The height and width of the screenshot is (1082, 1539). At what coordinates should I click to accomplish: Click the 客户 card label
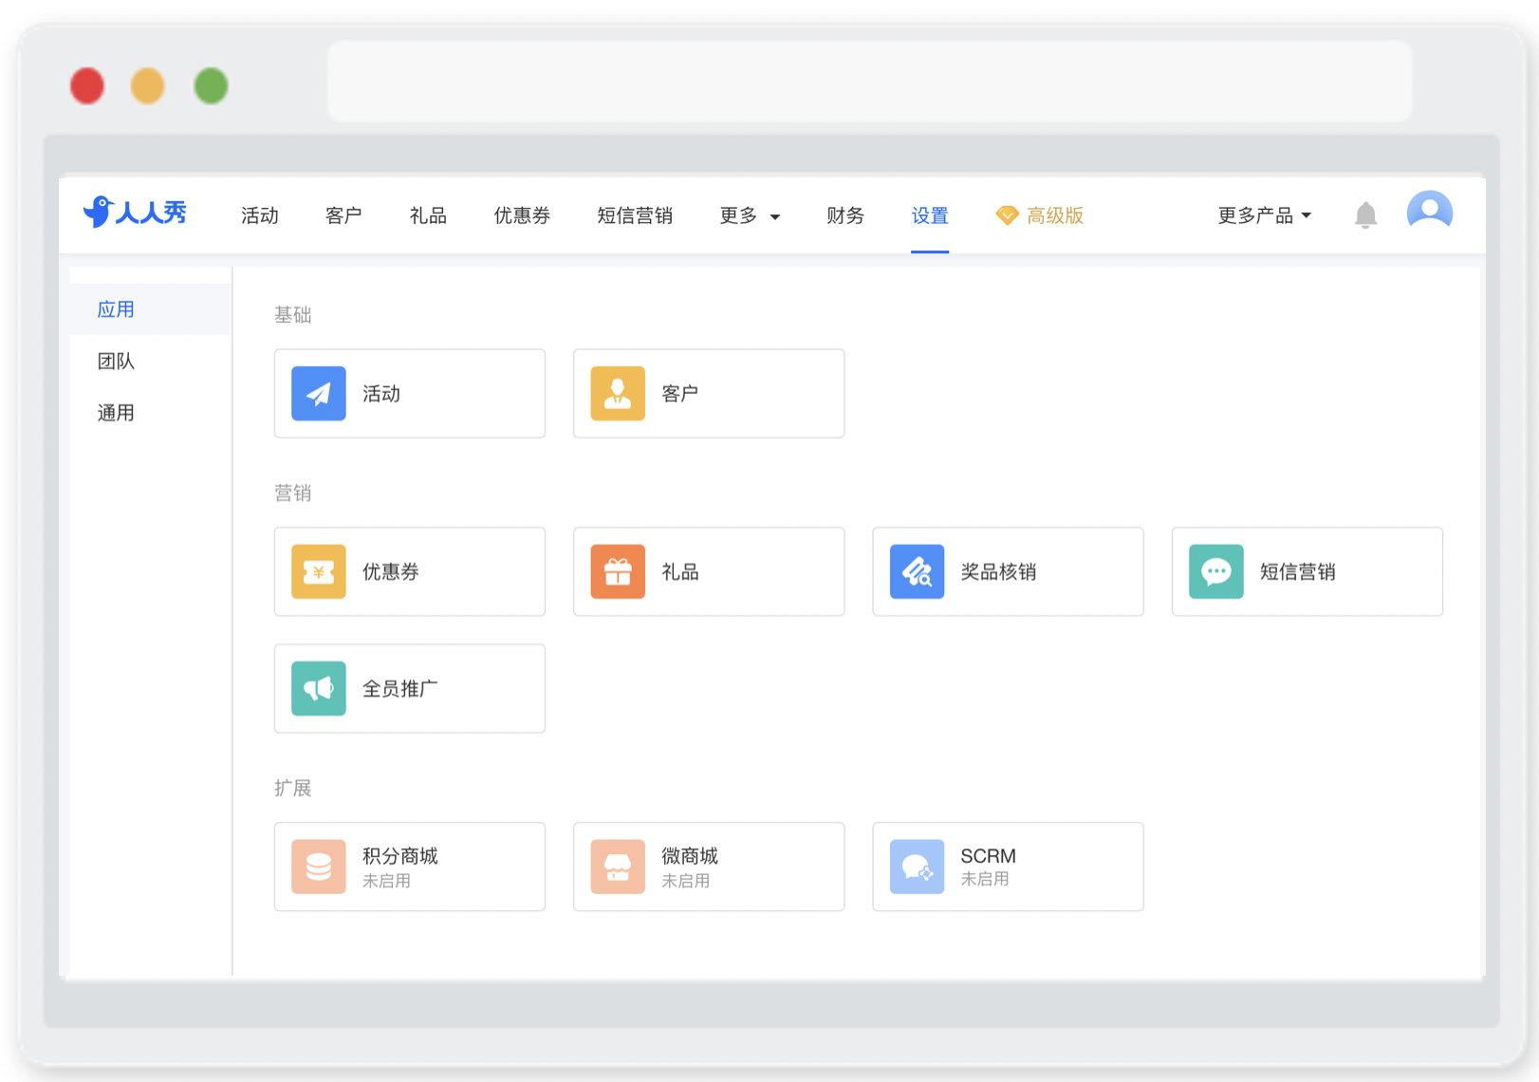click(x=680, y=394)
